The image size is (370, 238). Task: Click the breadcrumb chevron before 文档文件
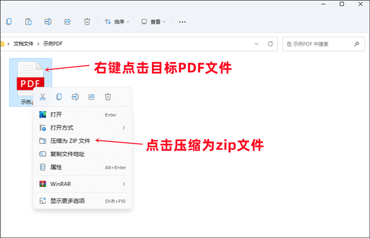pyautogui.click(x=8, y=44)
